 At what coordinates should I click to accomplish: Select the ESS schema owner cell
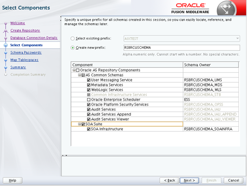tap(211, 100)
